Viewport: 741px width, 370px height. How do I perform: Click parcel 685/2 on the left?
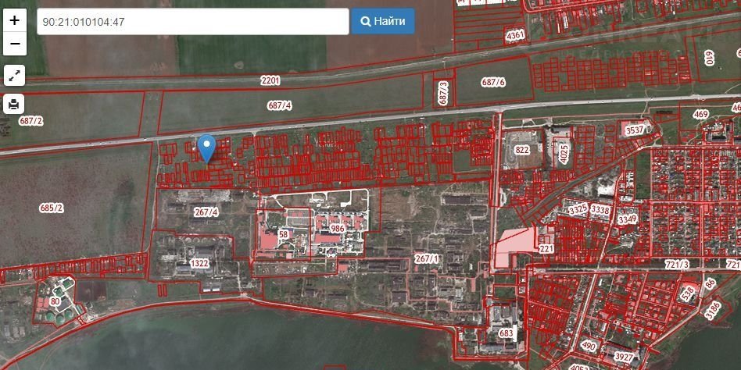[52, 208]
